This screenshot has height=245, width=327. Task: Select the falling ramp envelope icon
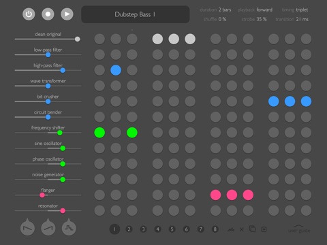pyautogui.click(x=27, y=227)
